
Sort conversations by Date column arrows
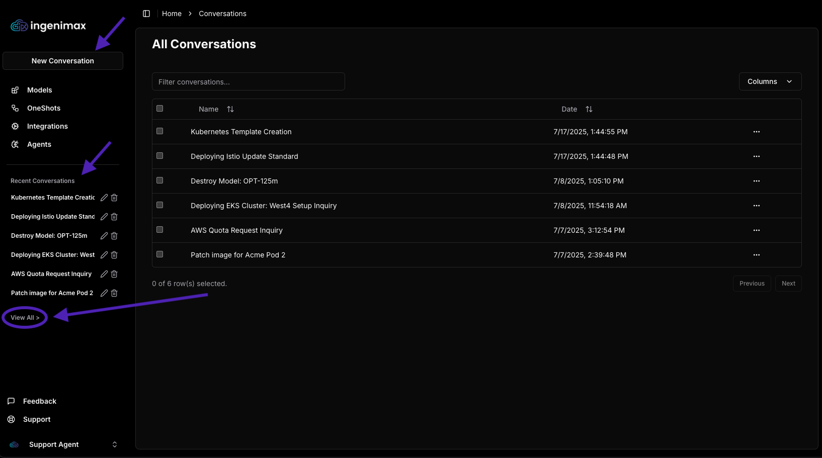pos(589,109)
